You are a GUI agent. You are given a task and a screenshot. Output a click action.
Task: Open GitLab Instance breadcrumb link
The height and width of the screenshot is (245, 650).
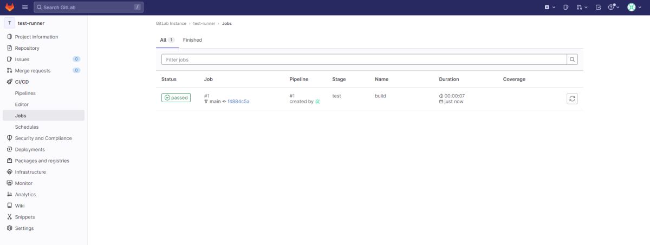(x=171, y=24)
